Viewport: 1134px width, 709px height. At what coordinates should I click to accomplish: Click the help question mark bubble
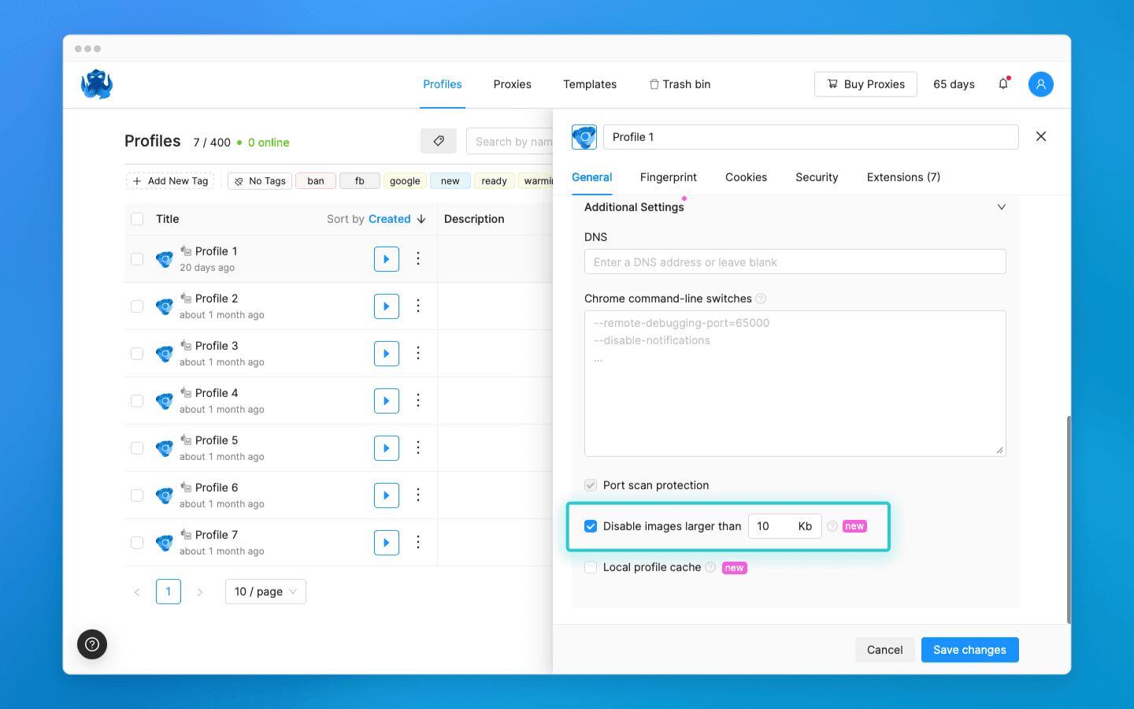[92, 644]
